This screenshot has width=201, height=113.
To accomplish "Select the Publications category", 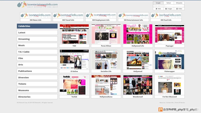I will click(x=37, y=71).
